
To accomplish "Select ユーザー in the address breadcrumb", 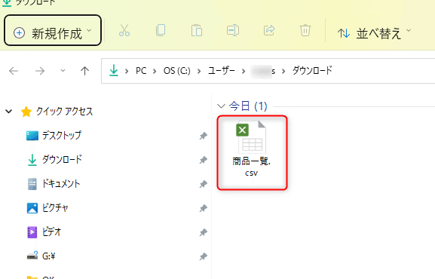I will point(222,71).
